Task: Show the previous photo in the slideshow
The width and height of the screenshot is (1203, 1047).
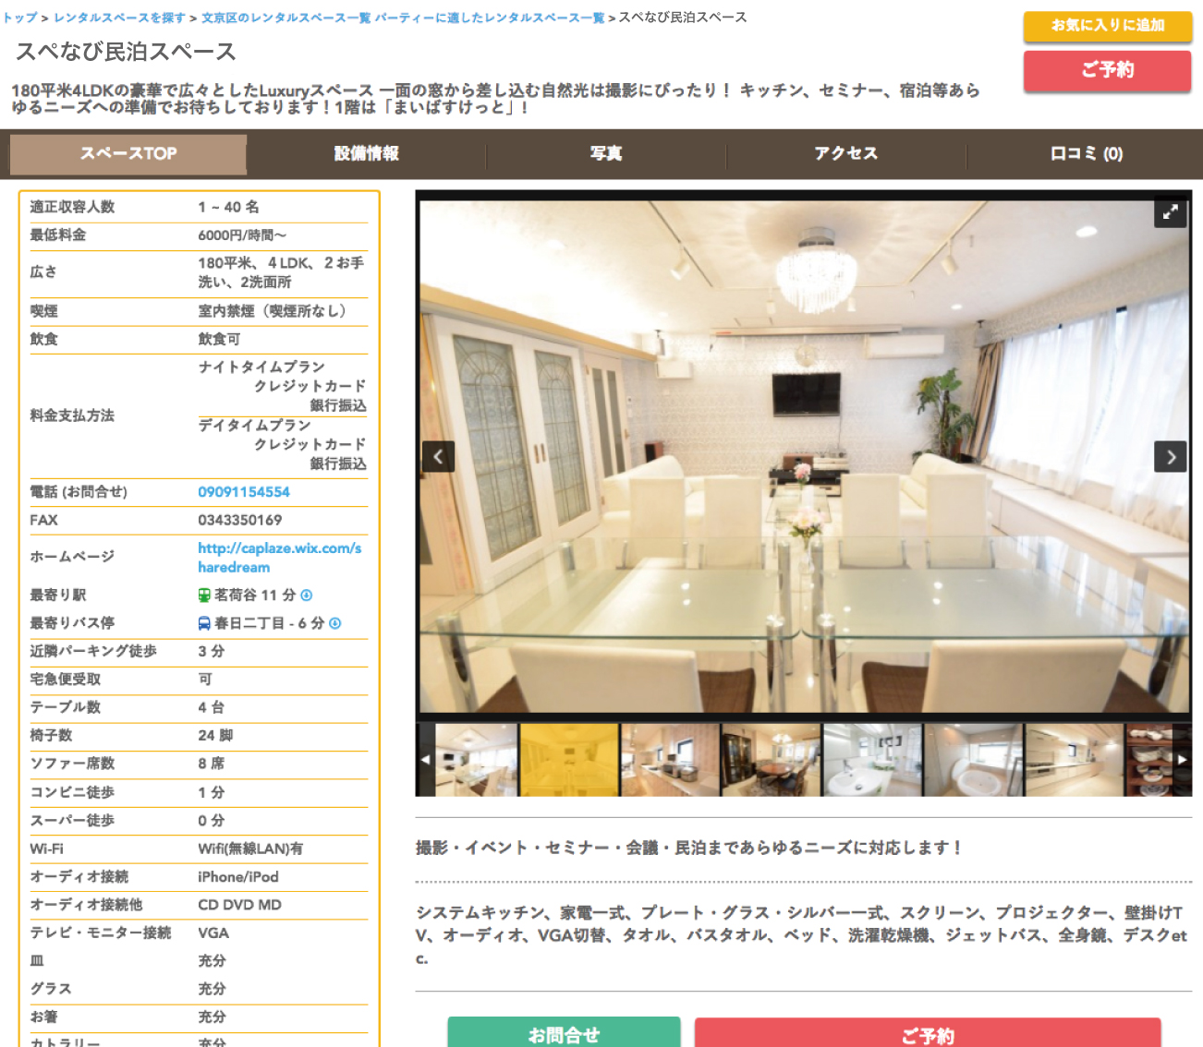Action: coord(438,456)
